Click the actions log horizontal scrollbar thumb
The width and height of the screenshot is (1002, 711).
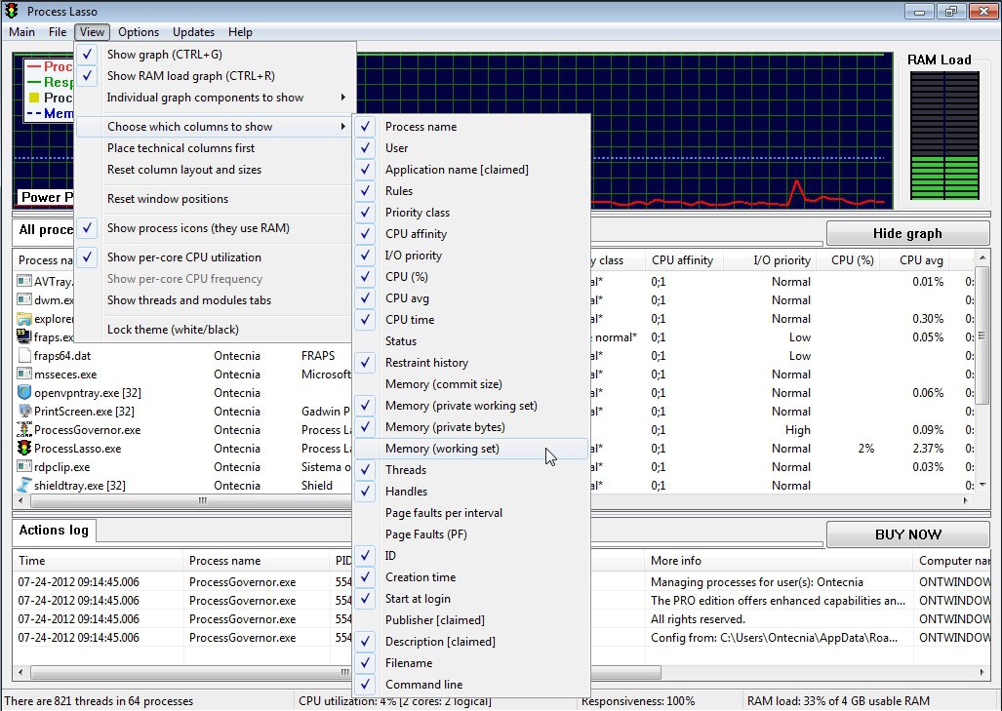pyautogui.click(x=345, y=672)
